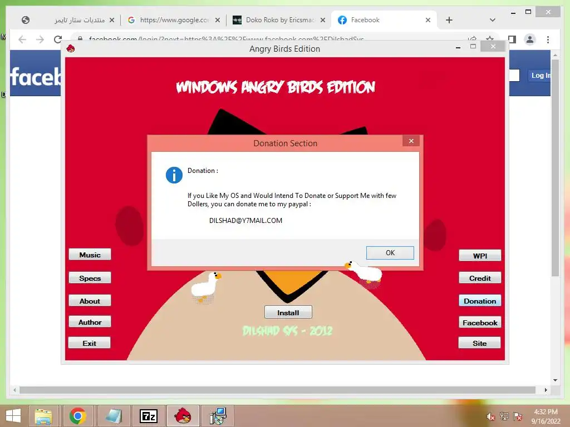This screenshot has height=427, width=570.
Task: Click the Angry Birds icon in the window title bar
Action: click(71, 48)
